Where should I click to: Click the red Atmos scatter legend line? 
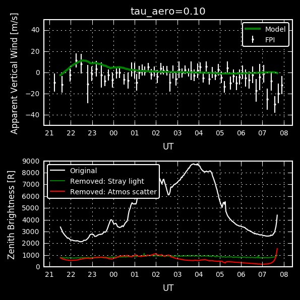click(x=57, y=191)
